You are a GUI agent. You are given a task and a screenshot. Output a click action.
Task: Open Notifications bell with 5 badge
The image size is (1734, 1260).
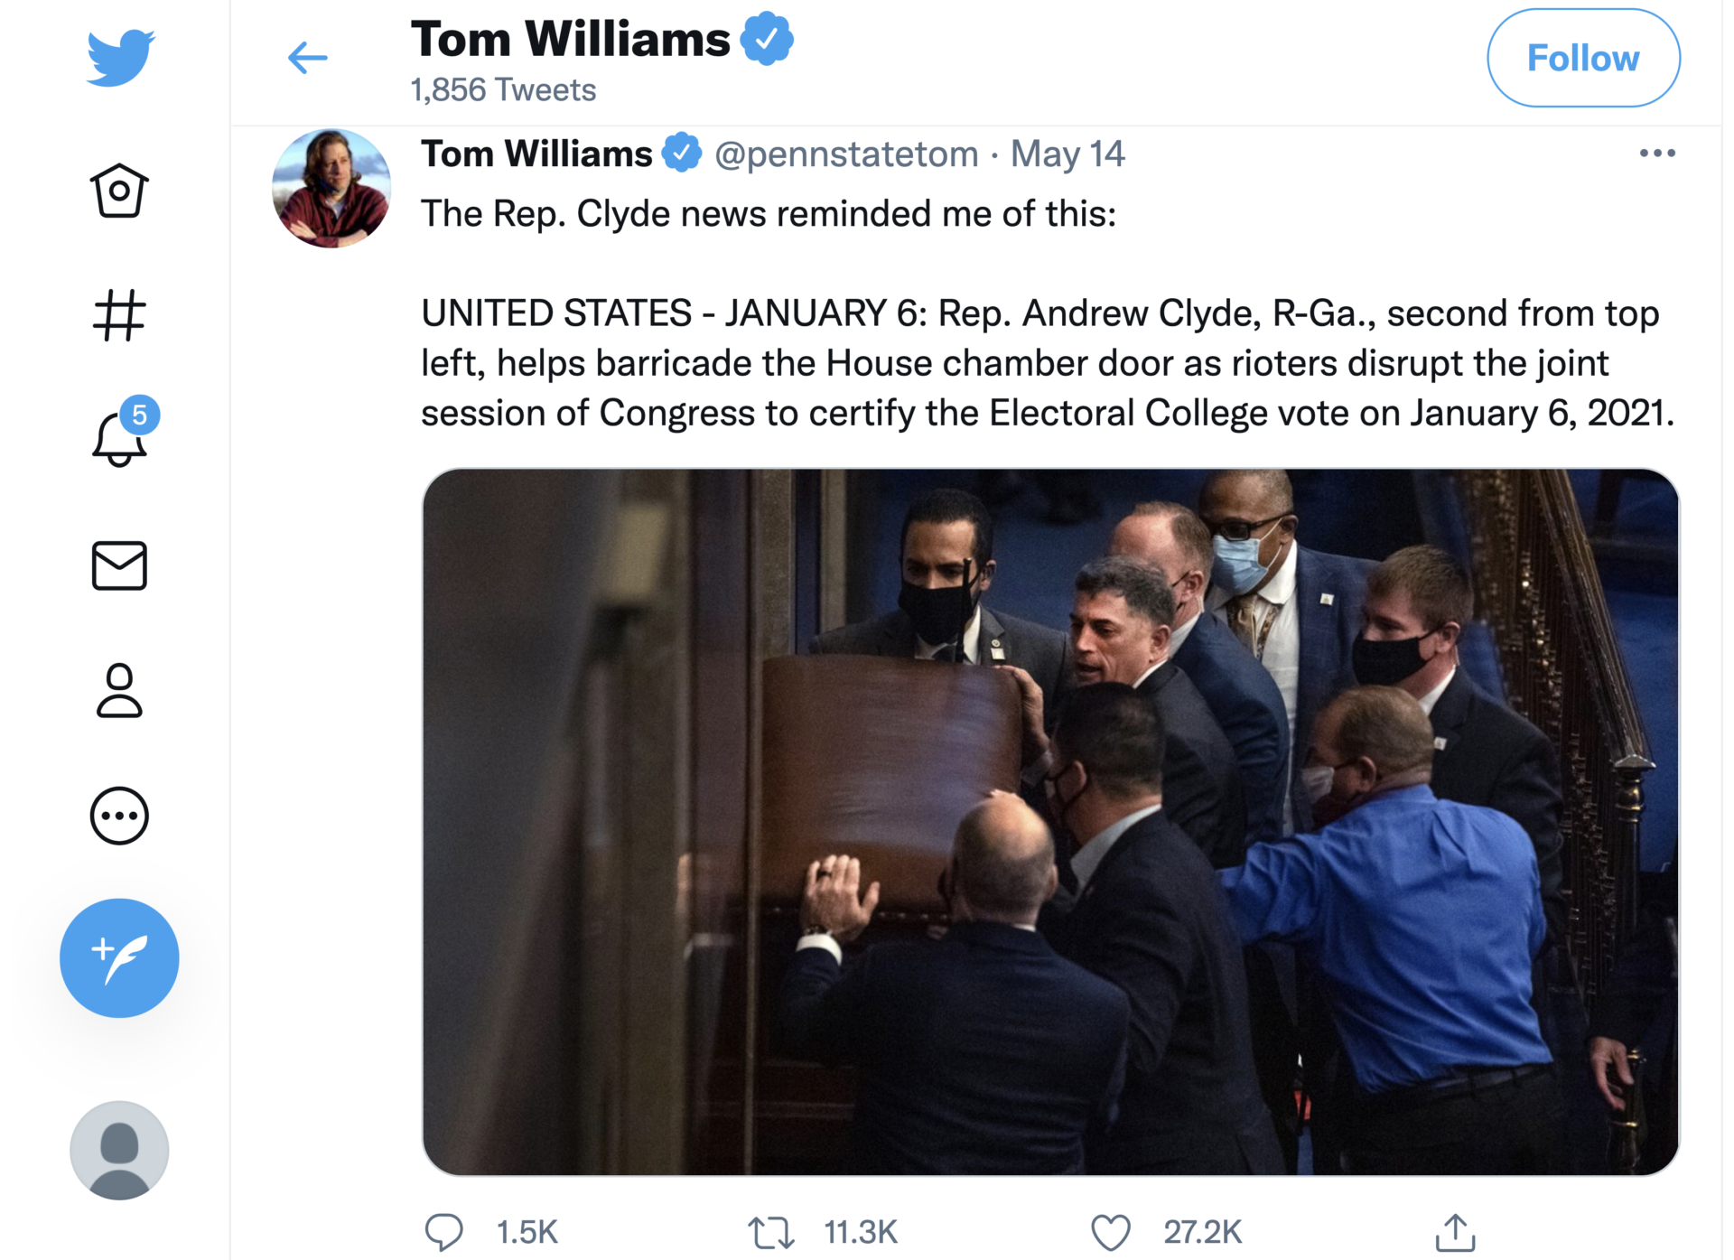tap(121, 436)
